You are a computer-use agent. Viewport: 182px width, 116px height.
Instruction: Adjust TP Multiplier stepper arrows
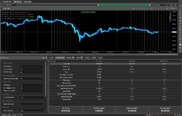tap(43, 91)
